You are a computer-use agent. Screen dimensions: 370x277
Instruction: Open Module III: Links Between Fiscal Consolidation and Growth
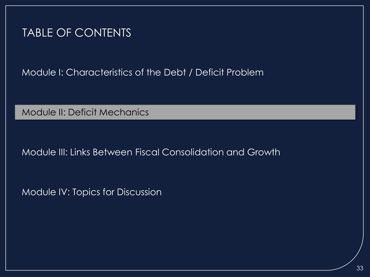151,152
